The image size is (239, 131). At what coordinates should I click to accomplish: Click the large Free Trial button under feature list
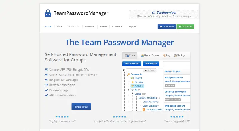click(81, 107)
